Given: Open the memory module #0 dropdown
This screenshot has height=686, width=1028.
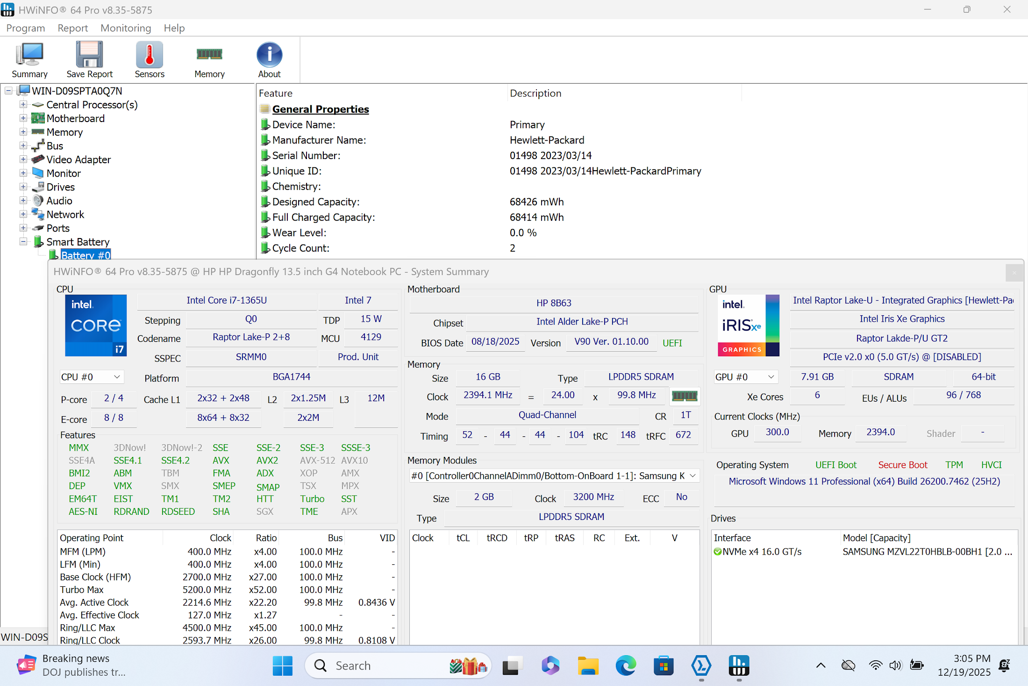Looking at the screenshot, I should tap(554, 476).
